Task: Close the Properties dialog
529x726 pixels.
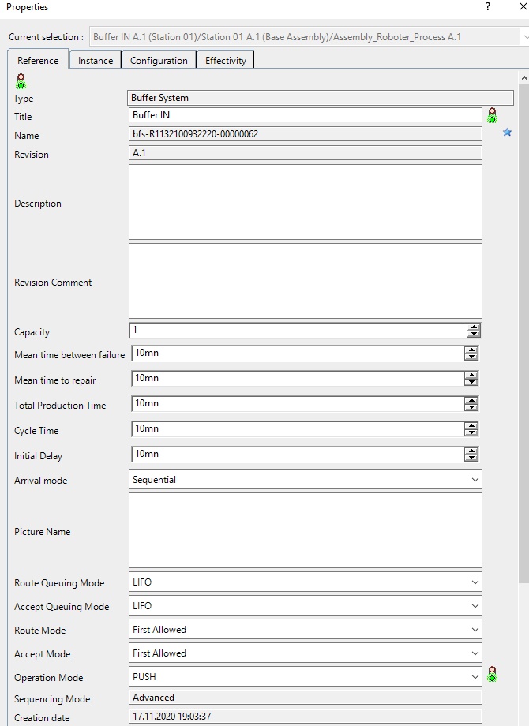Action: point(523,6)
